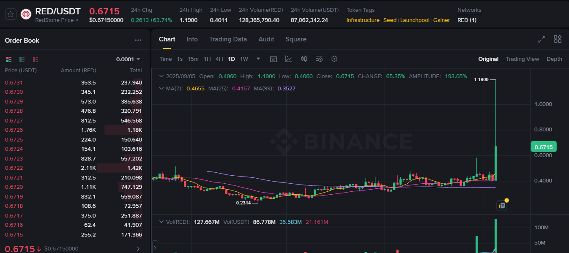
Task: Open the go-to-date calendar icon
Action: [x=273, y=59]
